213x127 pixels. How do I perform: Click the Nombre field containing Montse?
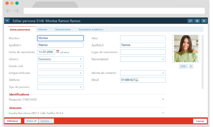coord(61,38)
